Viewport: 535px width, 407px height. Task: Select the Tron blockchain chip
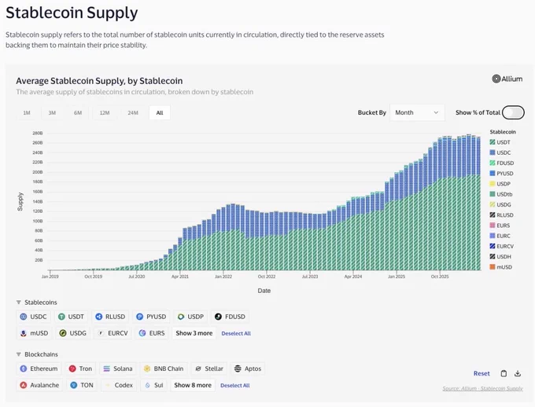pyautogui.click(x=80, y=368)
